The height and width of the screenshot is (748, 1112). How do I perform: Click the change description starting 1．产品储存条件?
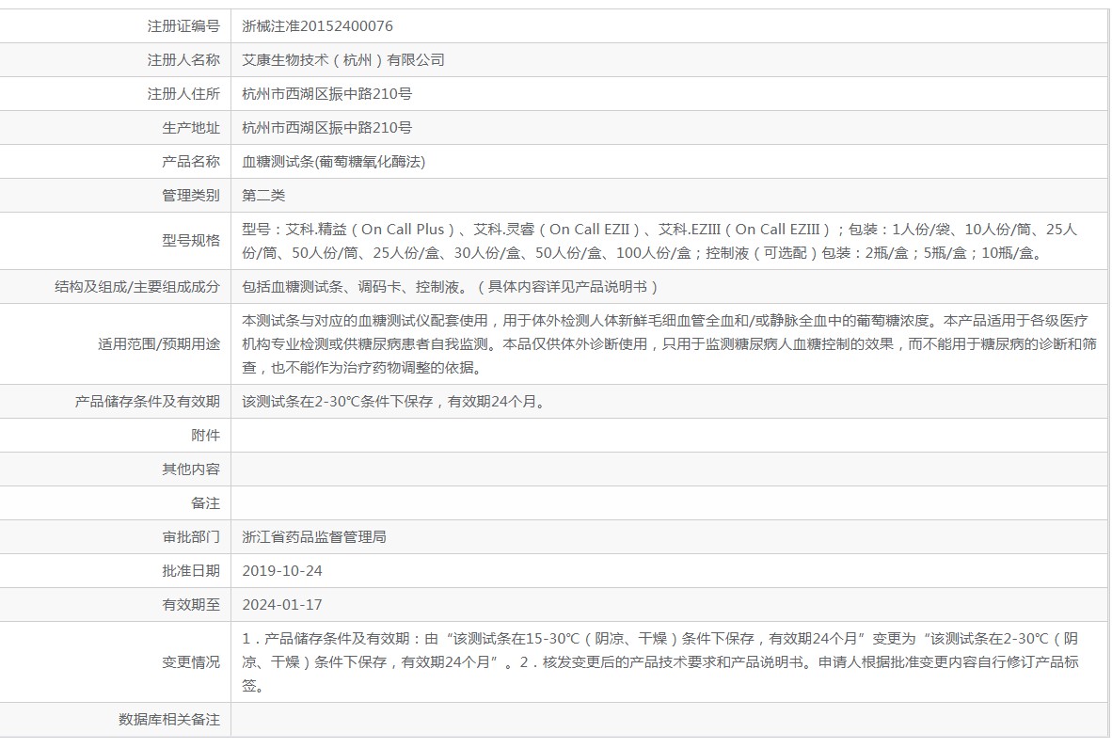point(660,662)
